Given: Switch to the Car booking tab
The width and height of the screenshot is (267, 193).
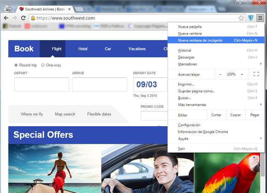Looking at the screenshot, I should coord(108,49).
